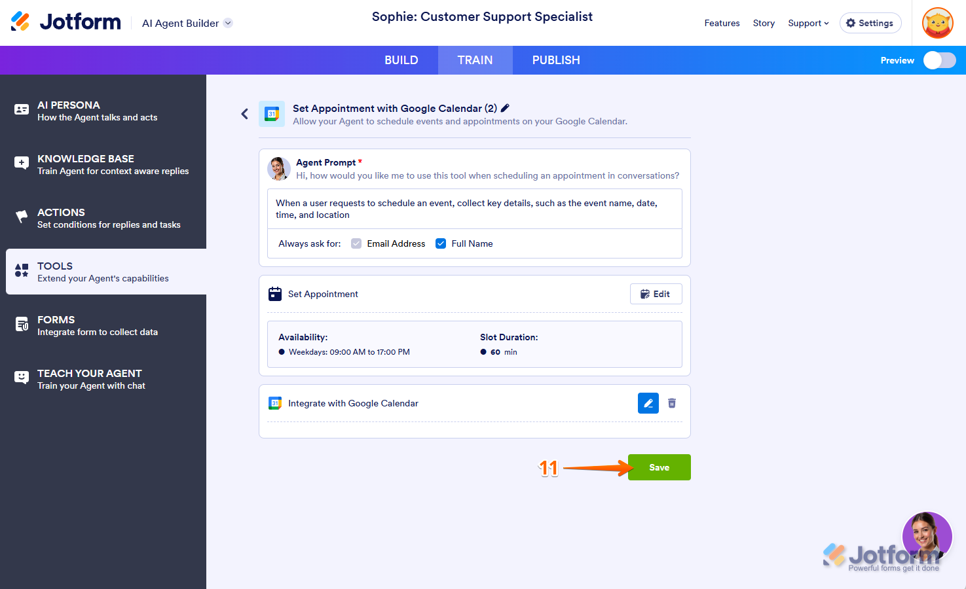Click the Tools shapes icon
The image size is (966, 589).
22,270
